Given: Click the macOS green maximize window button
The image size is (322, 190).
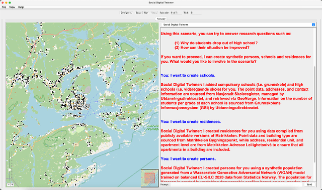Looking at the screenshot, I should pyautogui.click(x=10, y=3).
